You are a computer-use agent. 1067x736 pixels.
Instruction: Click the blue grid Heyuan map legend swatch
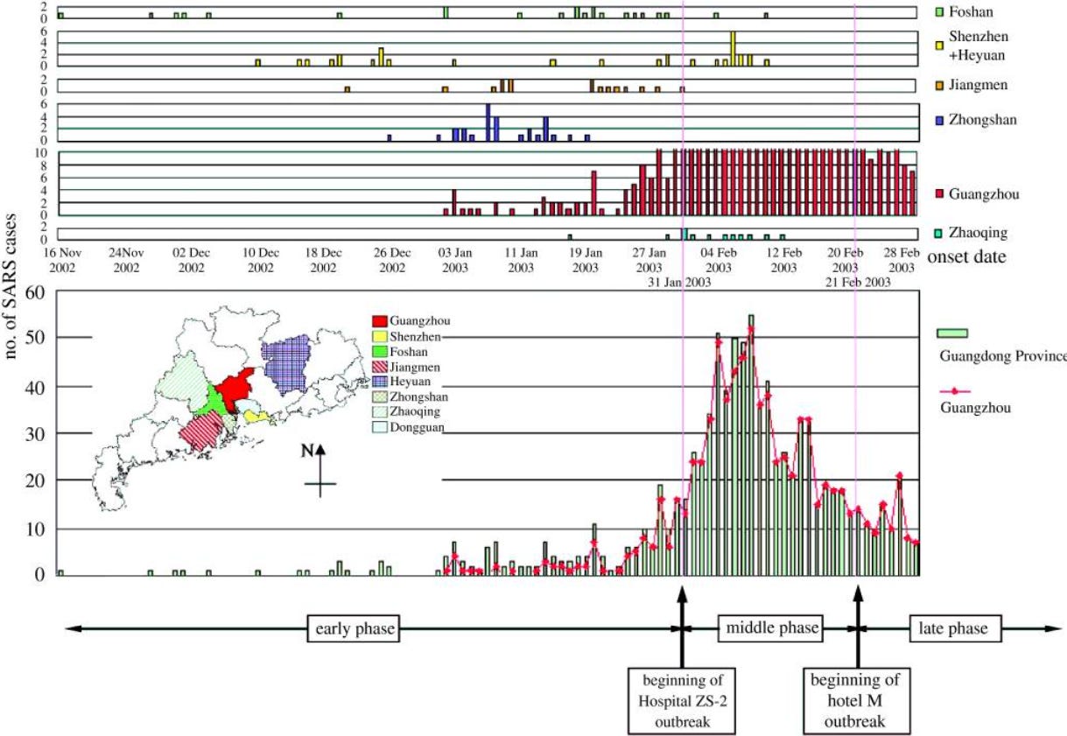click(379, 382)
